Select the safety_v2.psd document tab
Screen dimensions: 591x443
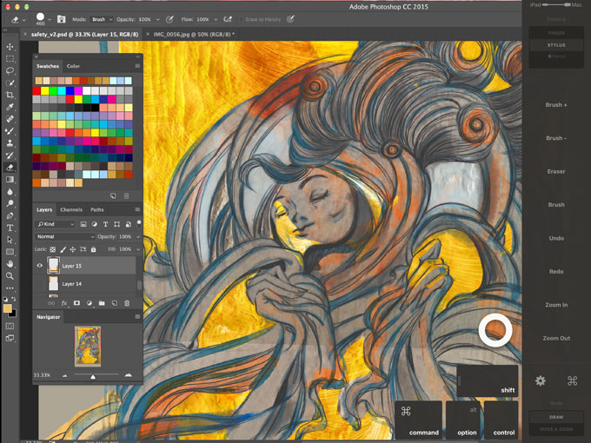[85, 34]
